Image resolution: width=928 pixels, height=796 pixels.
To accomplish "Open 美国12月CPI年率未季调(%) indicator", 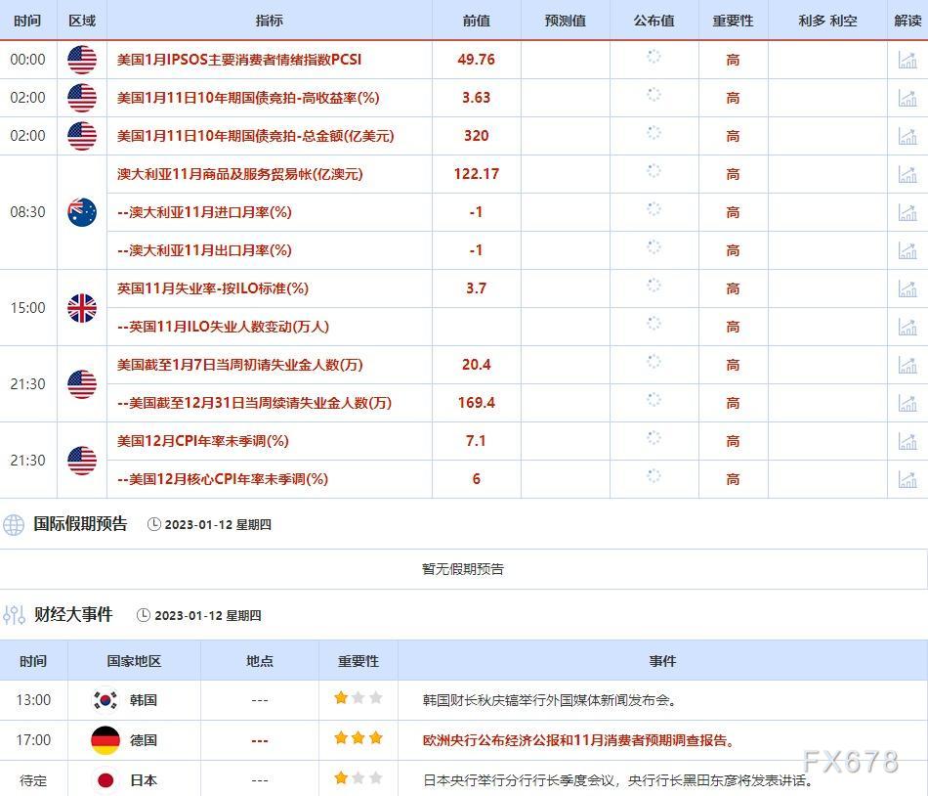I will point(202,441).
